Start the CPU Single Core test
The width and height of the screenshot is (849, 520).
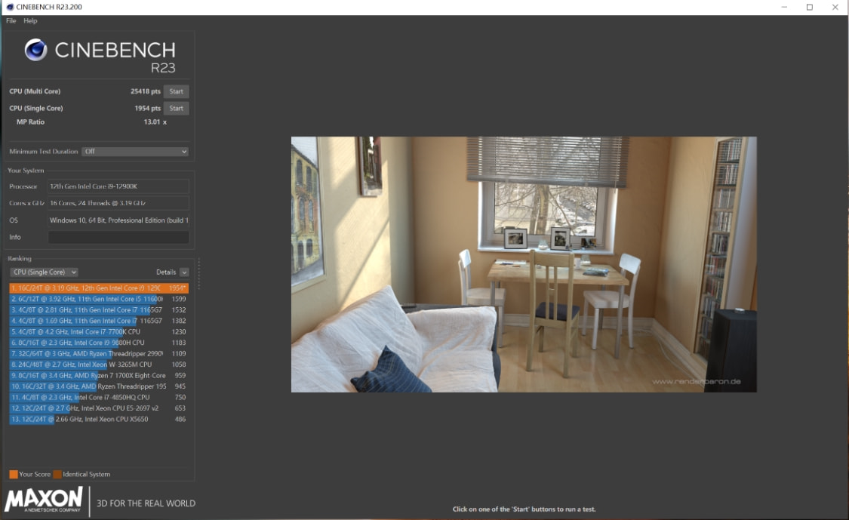point(176,109)
